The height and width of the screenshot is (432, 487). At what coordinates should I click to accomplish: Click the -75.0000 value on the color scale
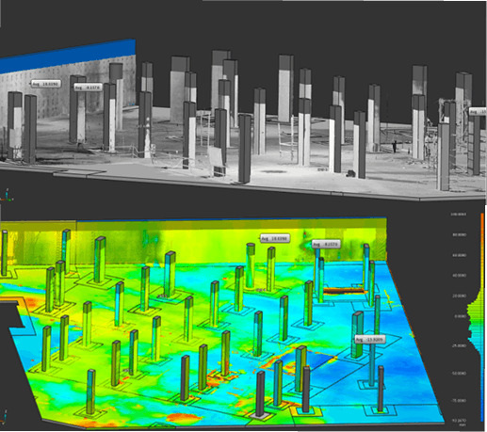click(x=459, y=401)
